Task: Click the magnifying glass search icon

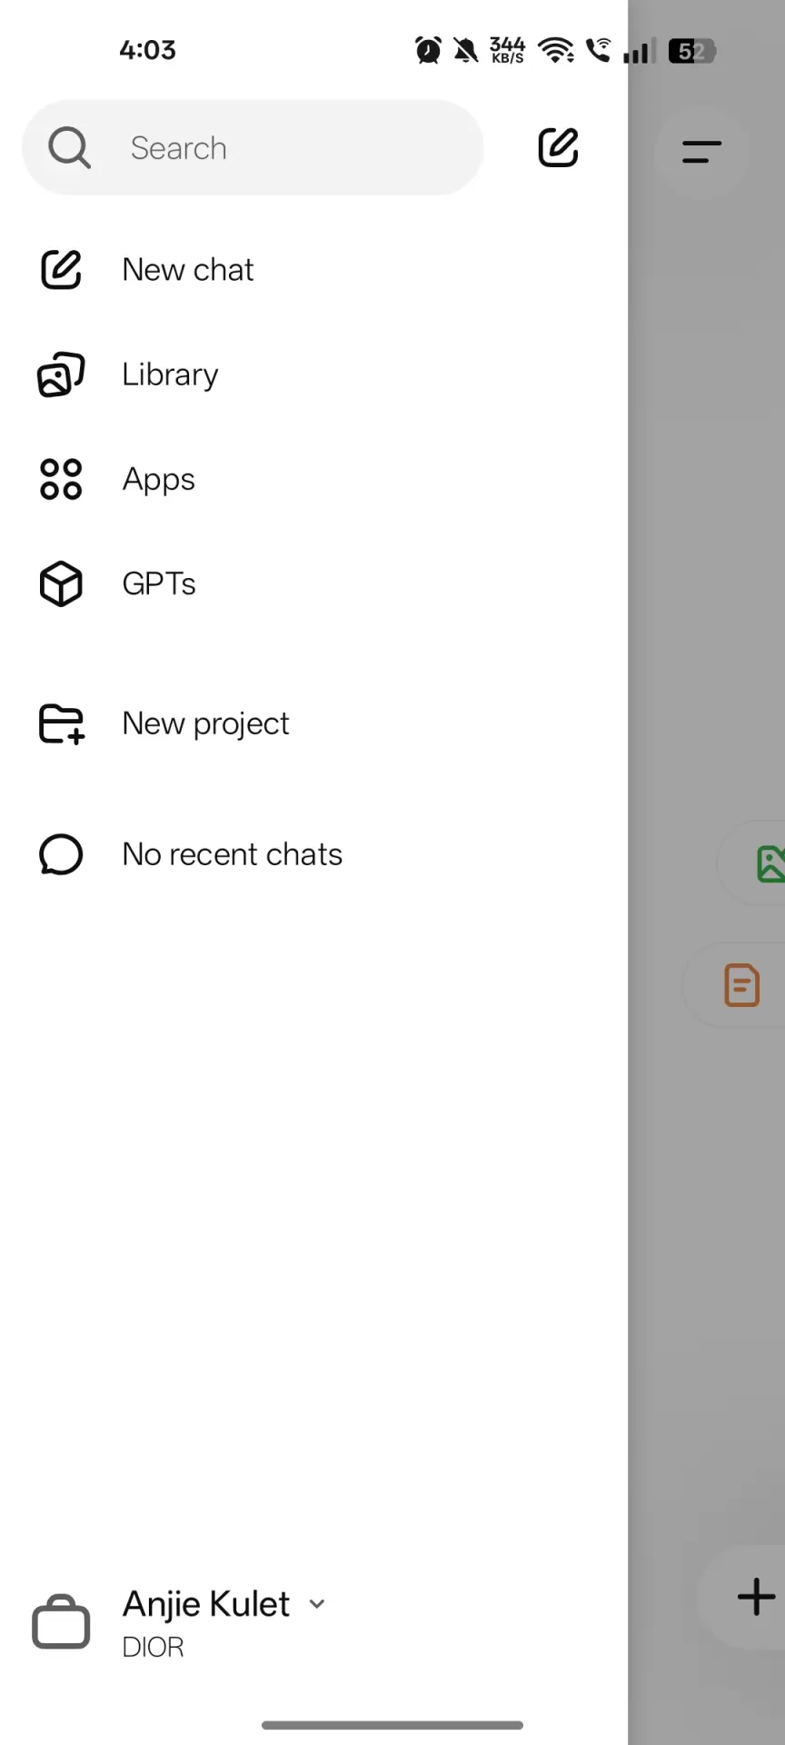Action: click(x=69, y=147)
